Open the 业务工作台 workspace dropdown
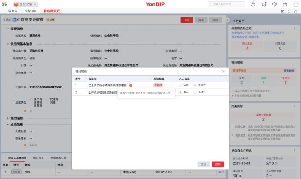 pos(25,4)
